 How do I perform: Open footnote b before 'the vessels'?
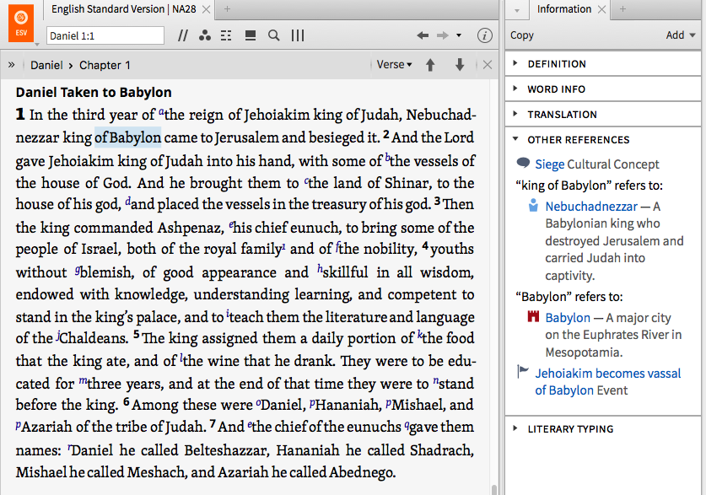[x=387, y=158]
